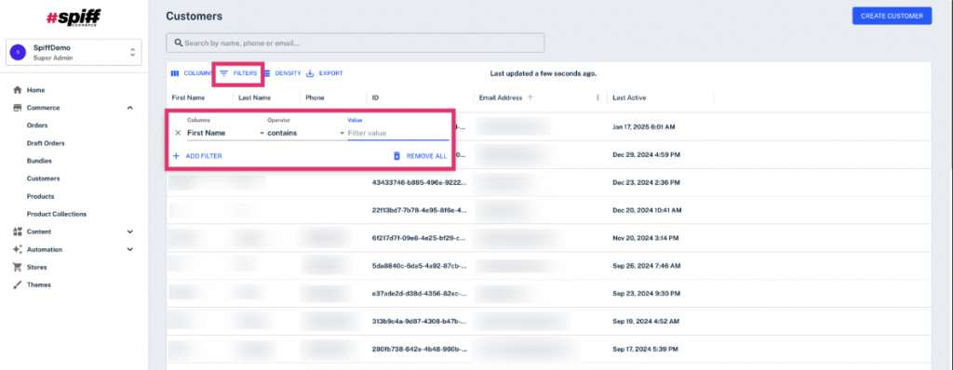Open Products in the sidebar

(40, 196)
